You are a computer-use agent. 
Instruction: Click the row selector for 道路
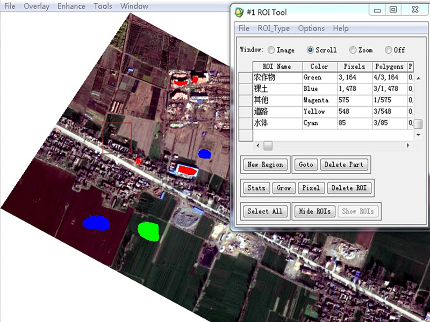[246, 112]
